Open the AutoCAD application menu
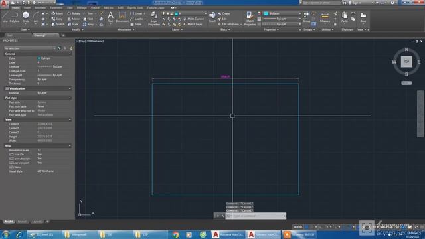425x239 pixels. click(4, 4)
